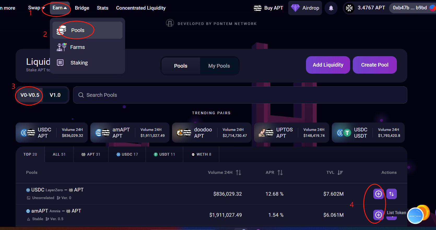Select Farms from the Earn menu
Viewport: 436px width, 230px height.
point(87,47)
